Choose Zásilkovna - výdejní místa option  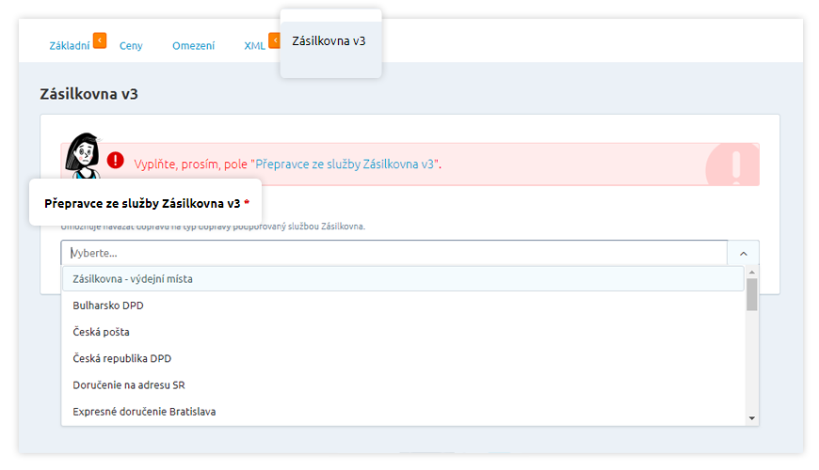(x=403, y=278)
